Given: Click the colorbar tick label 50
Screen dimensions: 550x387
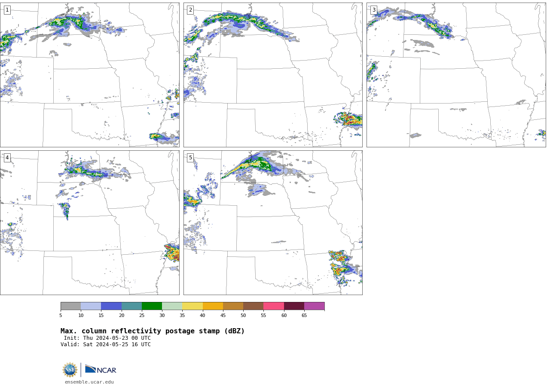Looking at the screenshot, I should [243, 315].
